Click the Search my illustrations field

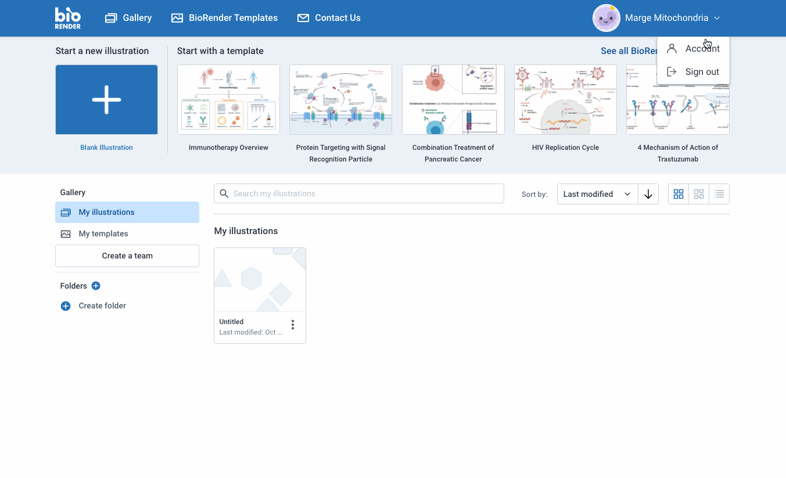tap(359, 193)
